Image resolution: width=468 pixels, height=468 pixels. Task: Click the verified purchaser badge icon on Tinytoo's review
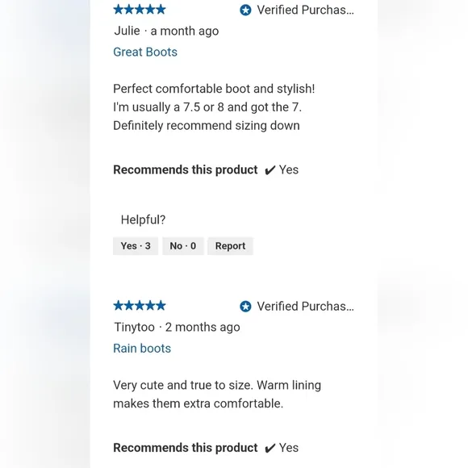tap(245, 307)
